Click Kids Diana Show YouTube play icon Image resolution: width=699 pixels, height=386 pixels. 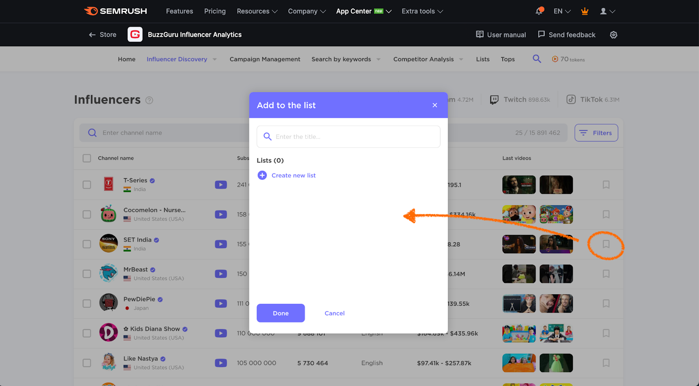pyautogui.click(x=221, y=333)
